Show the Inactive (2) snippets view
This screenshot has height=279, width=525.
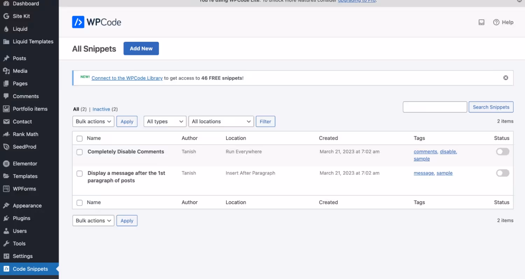pos(105,109)
